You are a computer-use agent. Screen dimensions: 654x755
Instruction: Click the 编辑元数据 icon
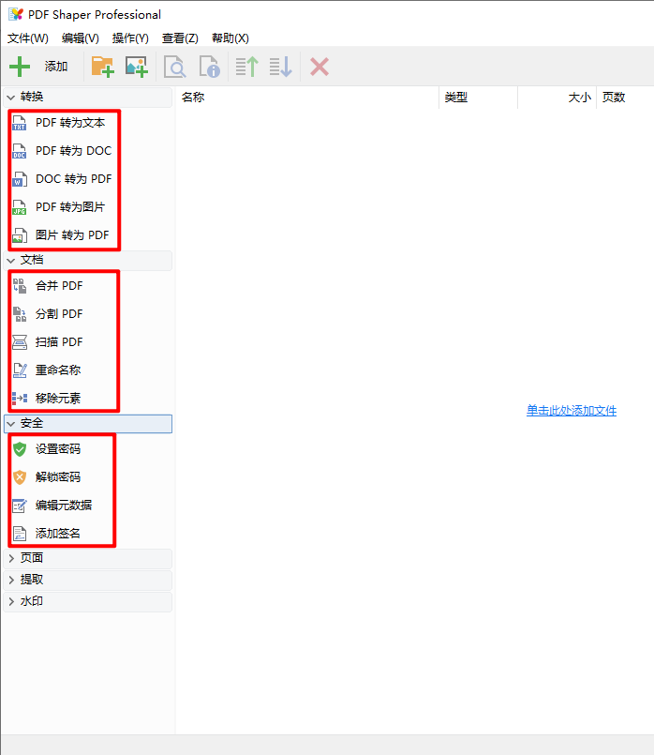pyautogui.click(x=20, y=506)
